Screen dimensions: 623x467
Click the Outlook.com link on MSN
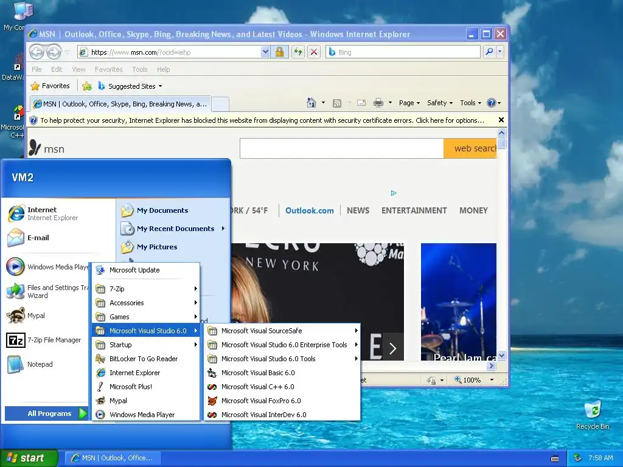310,210
